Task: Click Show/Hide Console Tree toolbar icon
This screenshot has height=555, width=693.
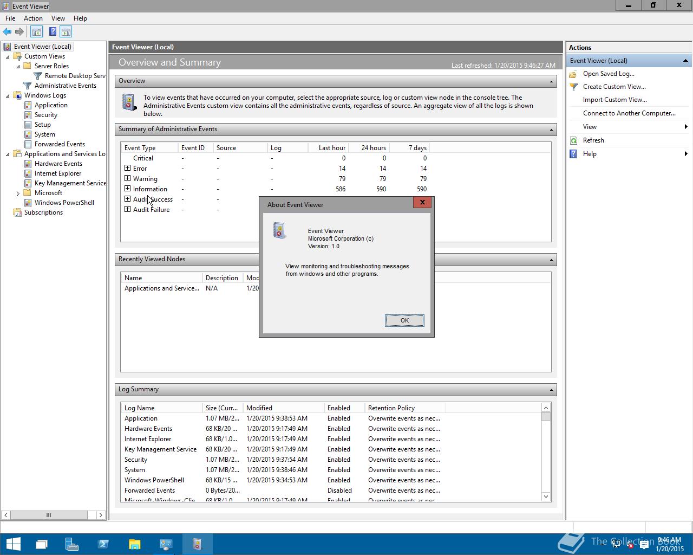Action: [36, 32]
